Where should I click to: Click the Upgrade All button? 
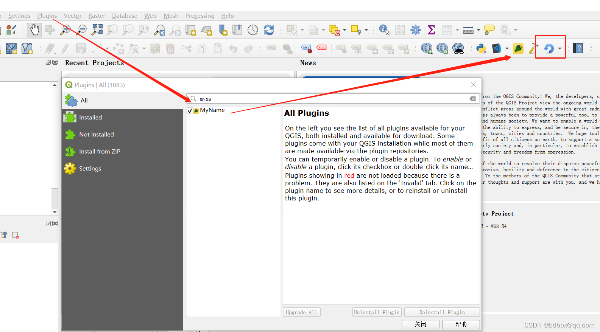301,312
